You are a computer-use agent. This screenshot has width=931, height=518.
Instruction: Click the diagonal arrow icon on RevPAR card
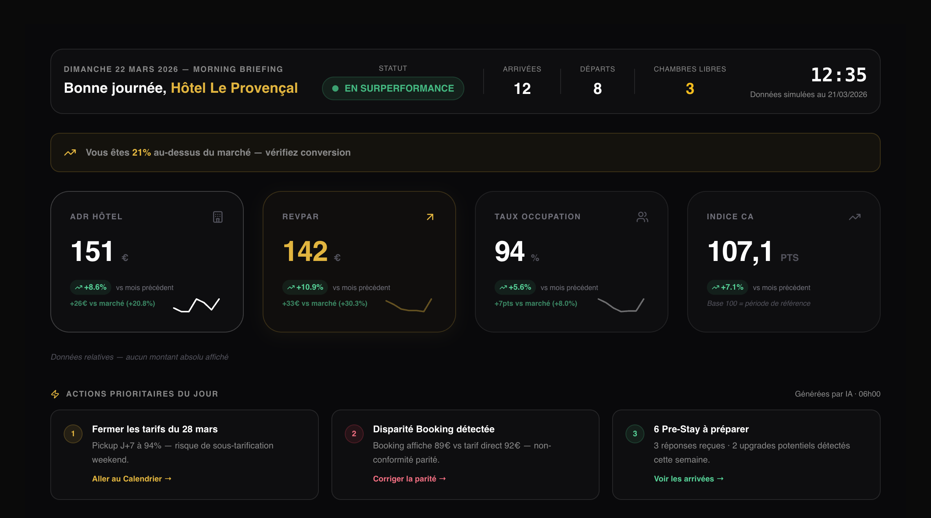(430, 217)
